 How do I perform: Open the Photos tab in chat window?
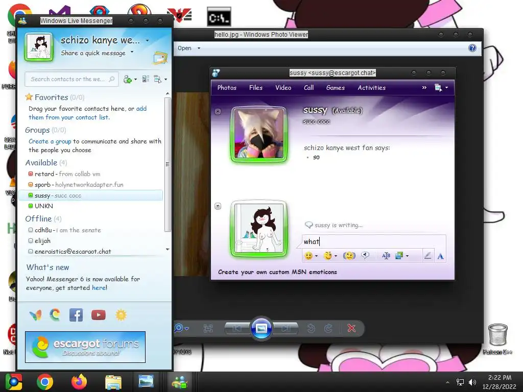(227, 88)
